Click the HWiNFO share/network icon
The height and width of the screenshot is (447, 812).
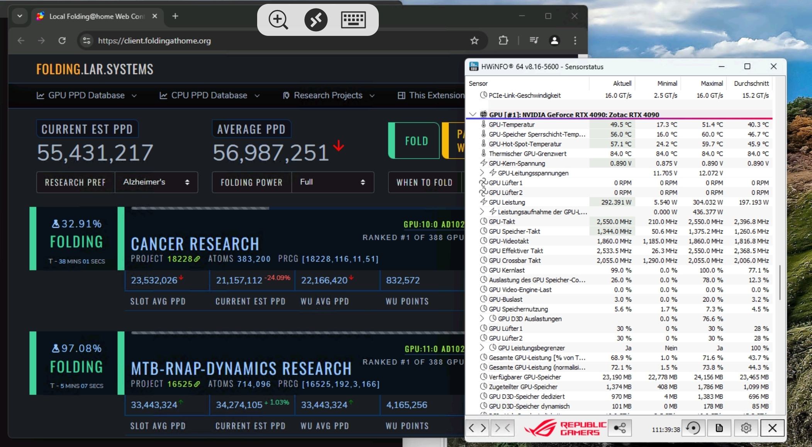[620, 428]
